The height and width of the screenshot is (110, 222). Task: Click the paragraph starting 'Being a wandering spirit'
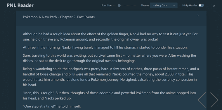click(x=111, y=77)
